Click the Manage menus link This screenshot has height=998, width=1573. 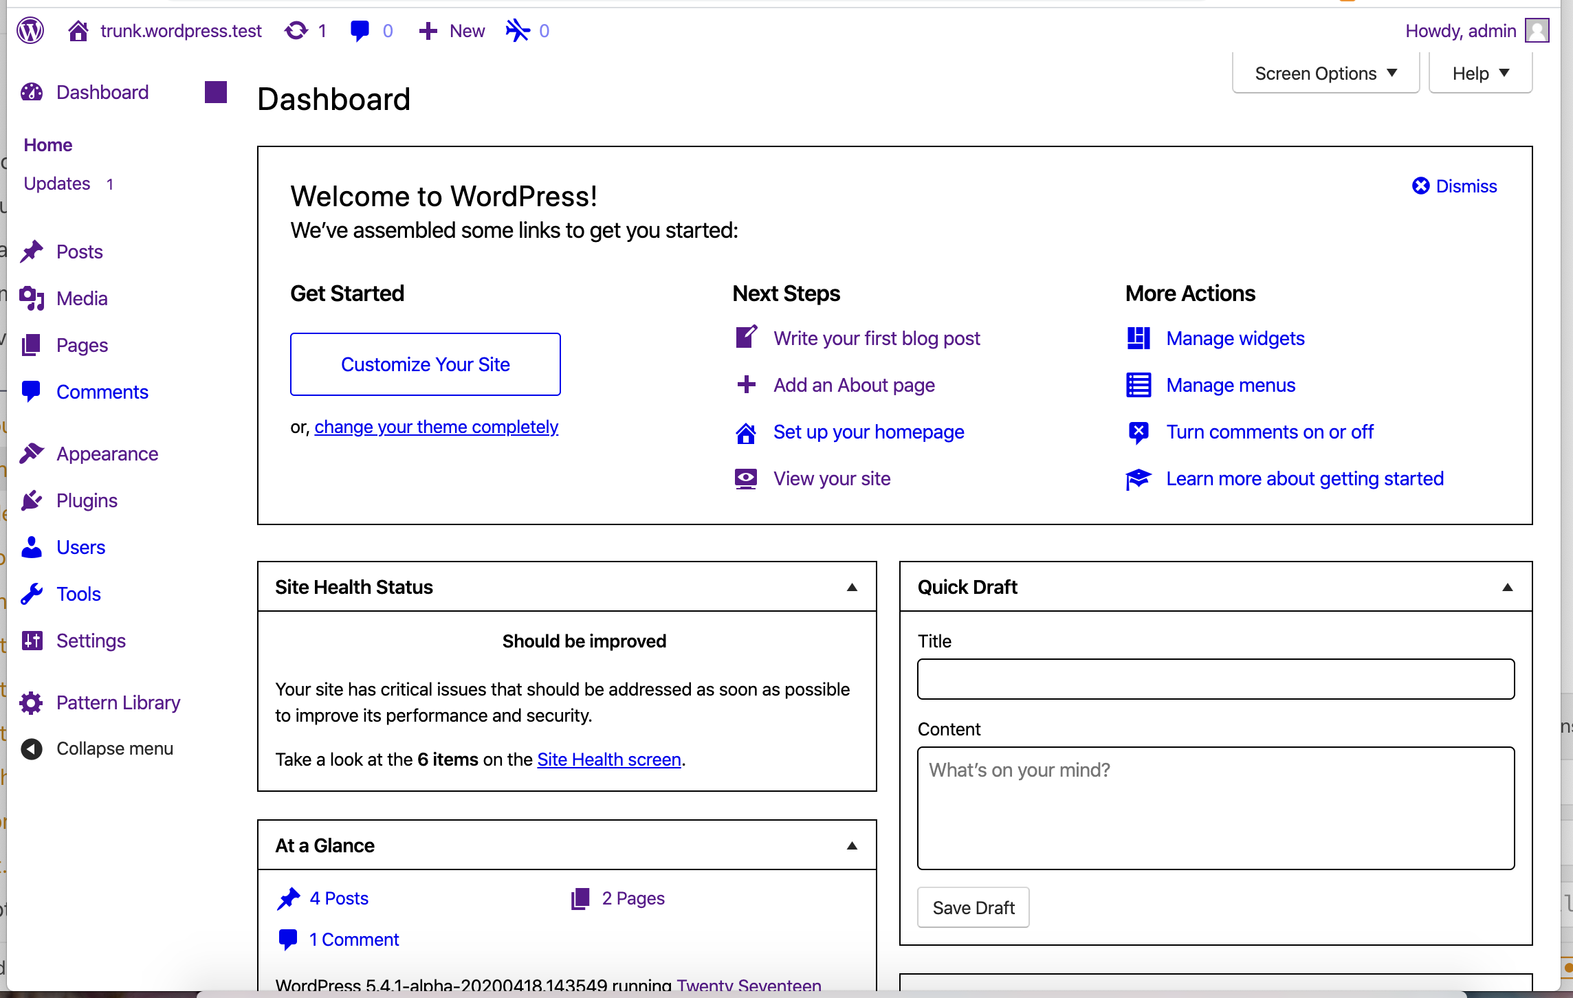point(1231,385)
